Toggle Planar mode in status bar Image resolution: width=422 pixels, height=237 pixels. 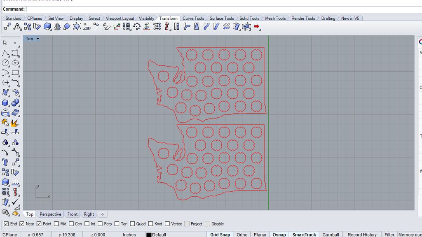260,235
